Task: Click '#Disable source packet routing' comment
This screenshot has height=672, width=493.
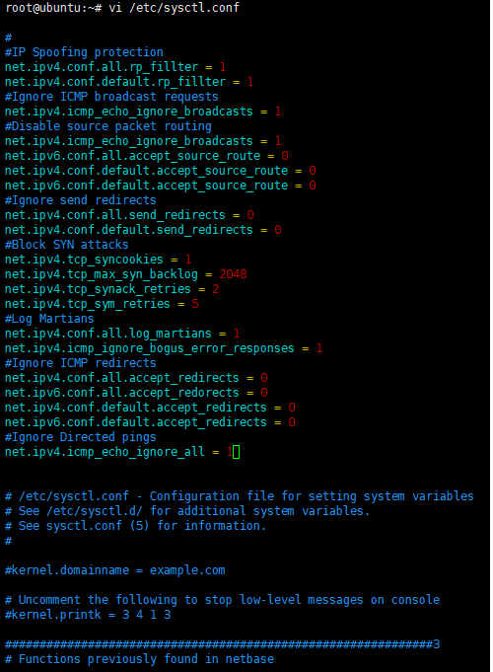Action: pos(108,126)
